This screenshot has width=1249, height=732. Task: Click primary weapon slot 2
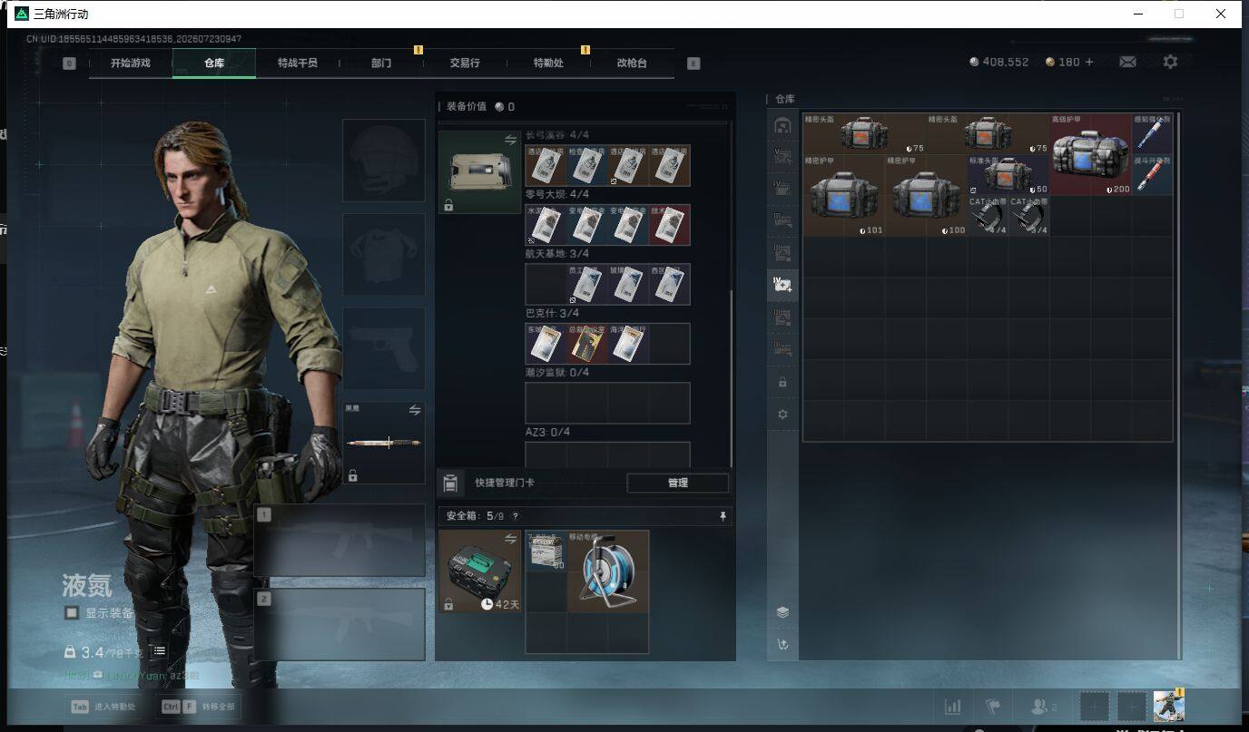tap(339, 624)
